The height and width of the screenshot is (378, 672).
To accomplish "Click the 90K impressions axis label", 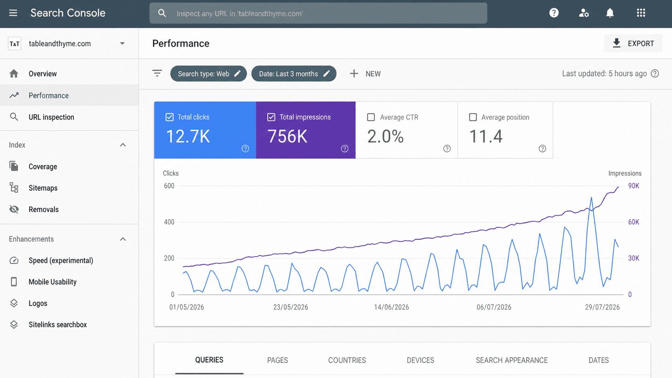I will [633, 186].
